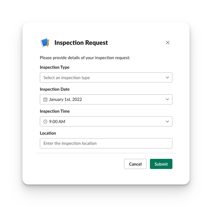
Task: Click the calendar icon in Inspection Date
Action: (45, 100)
